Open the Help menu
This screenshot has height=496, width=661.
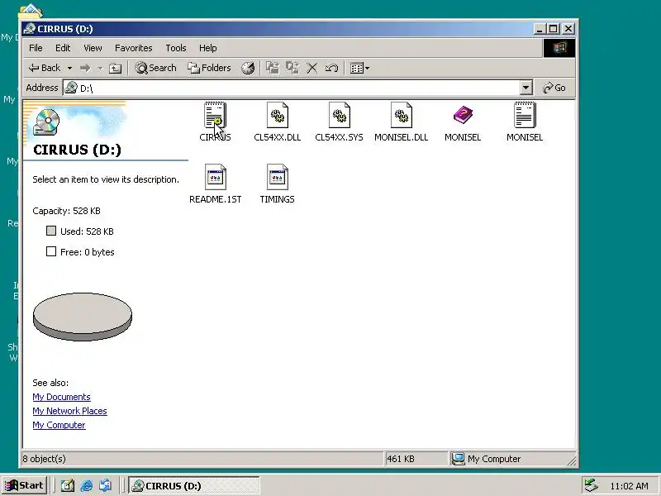click(x=208, y=48)
